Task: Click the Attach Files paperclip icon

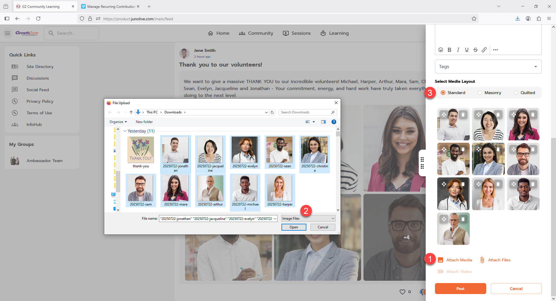Action: pyautogui.click(x=482, y=260)
